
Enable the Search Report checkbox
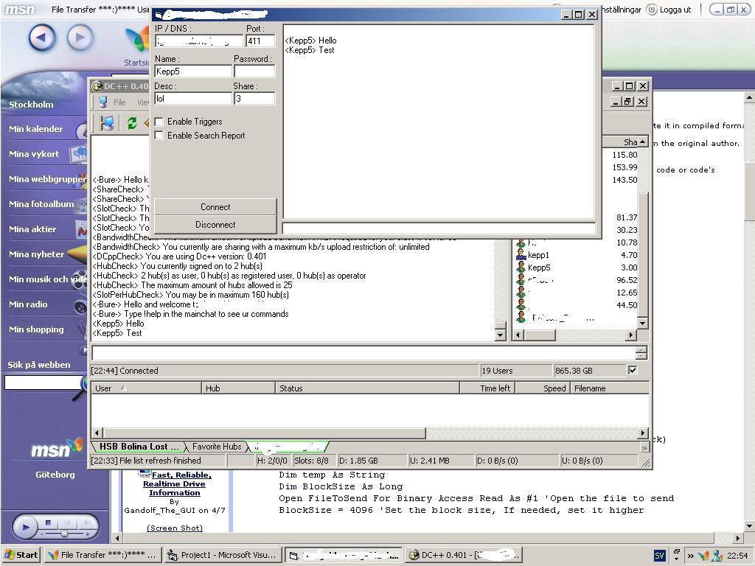tap(159, 136)
